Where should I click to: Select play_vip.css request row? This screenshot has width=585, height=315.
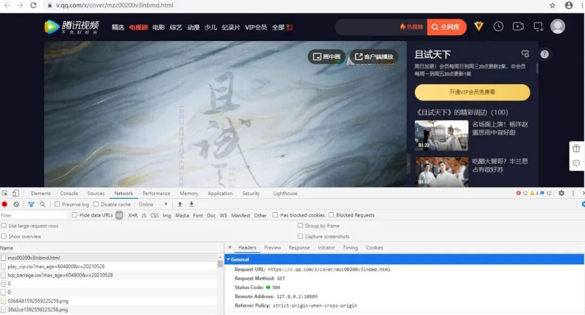click(108, 266)
